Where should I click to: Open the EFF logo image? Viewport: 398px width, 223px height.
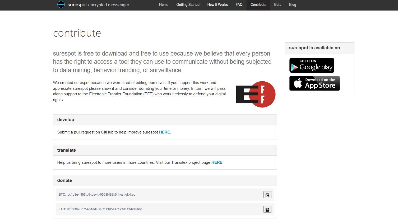click(256, 94)
